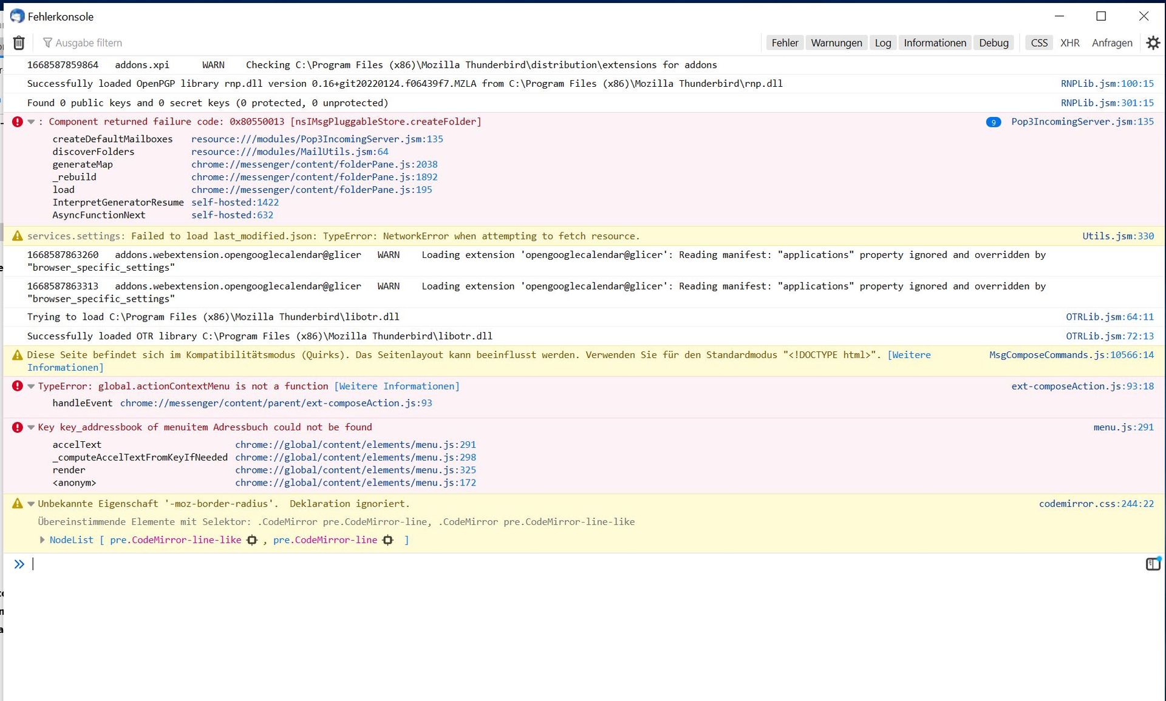Click node highlighter icon next to pre.CodeMirror-line-like
The image size is (1166, 701).
(x=252, y=540)
